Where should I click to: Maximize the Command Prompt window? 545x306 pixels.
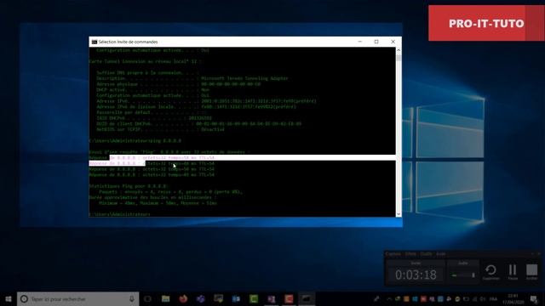point(376,42)
